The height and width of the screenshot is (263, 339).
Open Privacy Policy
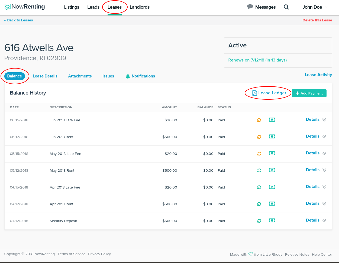[x=99, y=254]
